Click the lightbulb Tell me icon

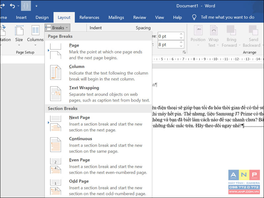click(x=194, y=17)
